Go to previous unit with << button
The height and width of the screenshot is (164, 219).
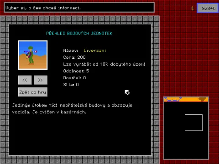(x=25, y=80)
